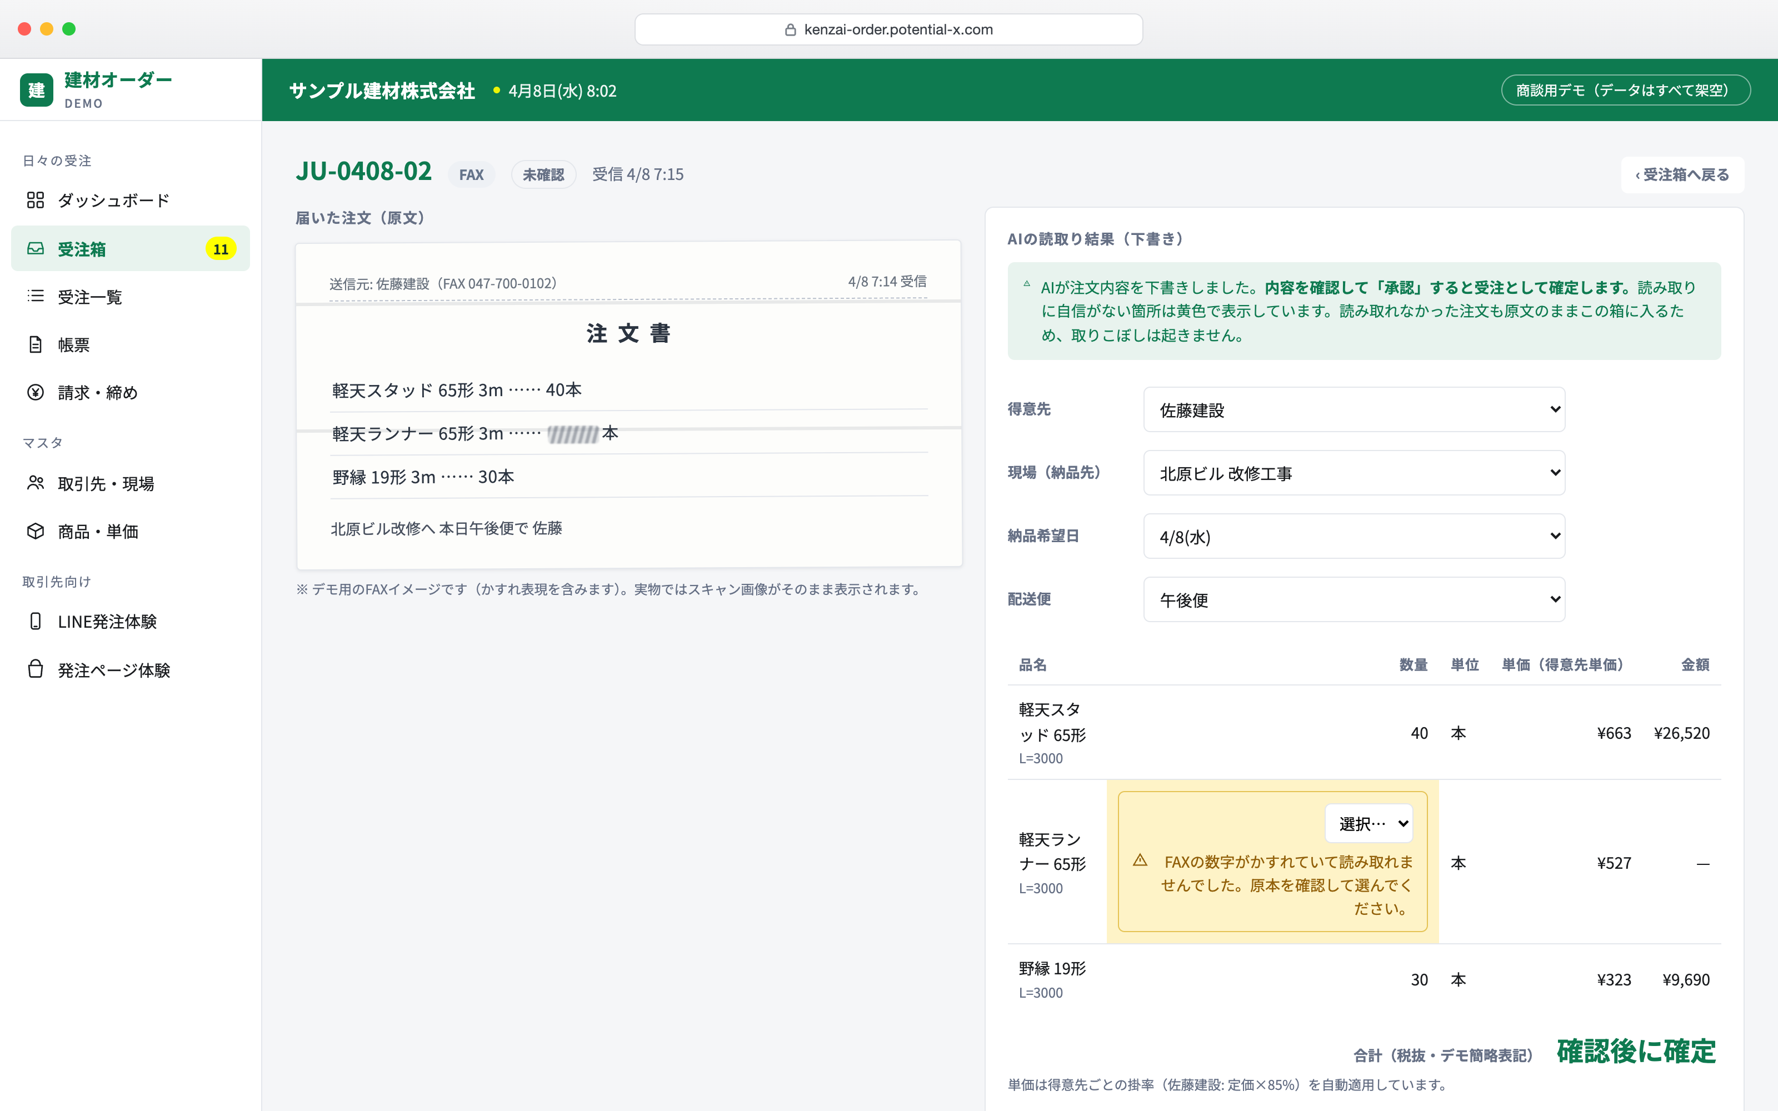Click 受注箱へ戻る button

point(1682,174)
